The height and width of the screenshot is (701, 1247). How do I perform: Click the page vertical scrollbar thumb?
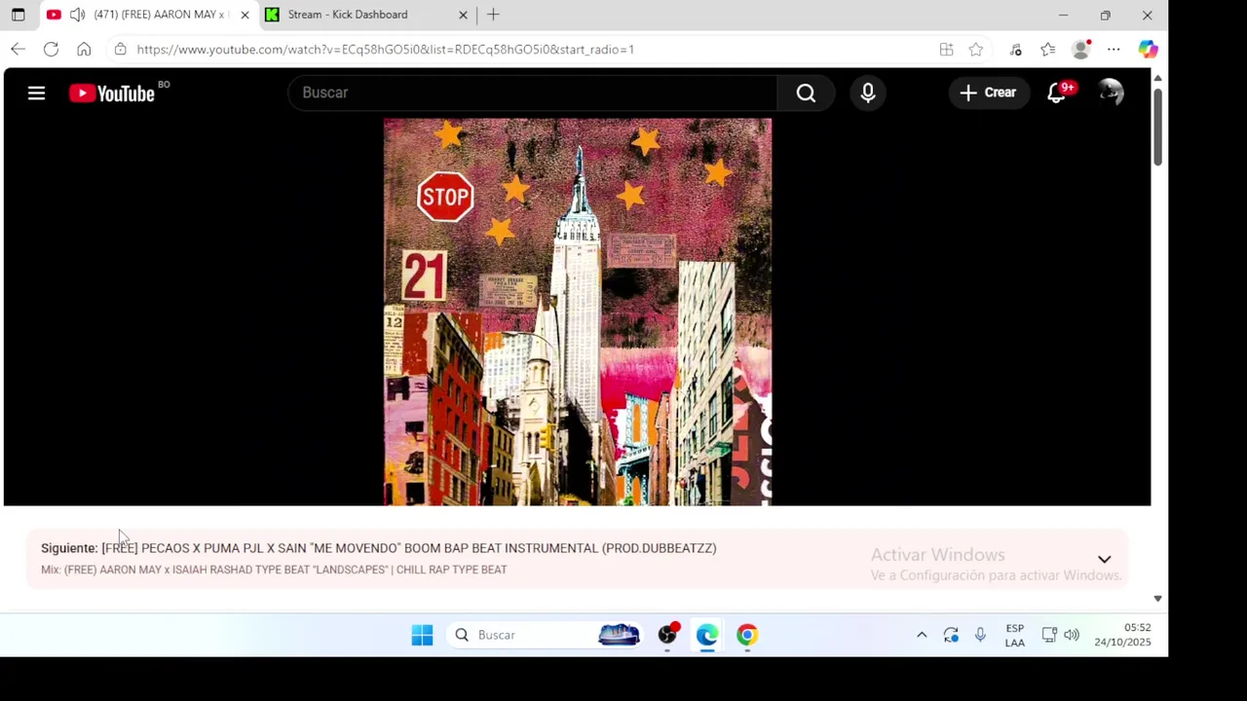point(1157,127)
